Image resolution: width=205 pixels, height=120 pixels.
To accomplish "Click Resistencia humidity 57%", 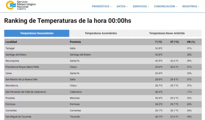I will pyautogui.click(x=189, y=85).
